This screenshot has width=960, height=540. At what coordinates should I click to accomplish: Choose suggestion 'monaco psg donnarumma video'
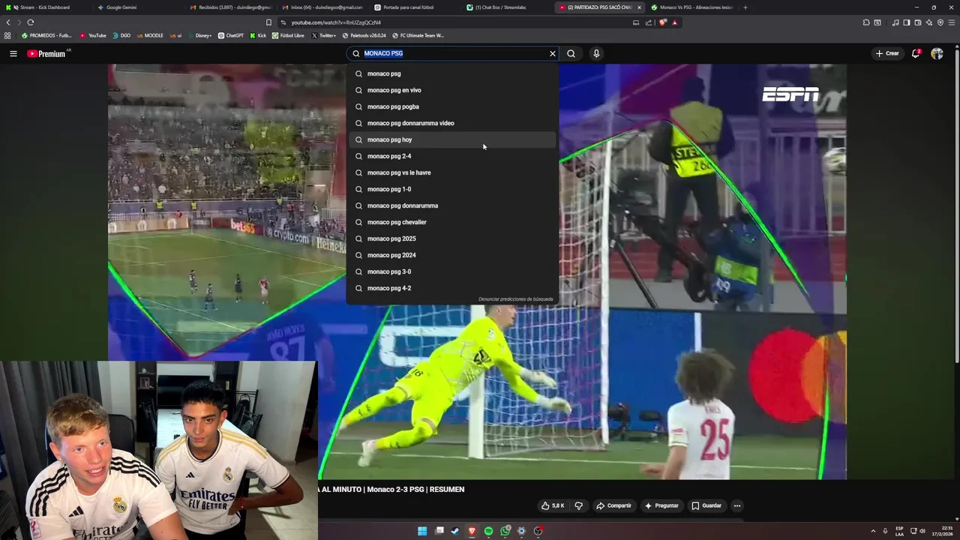452,123
